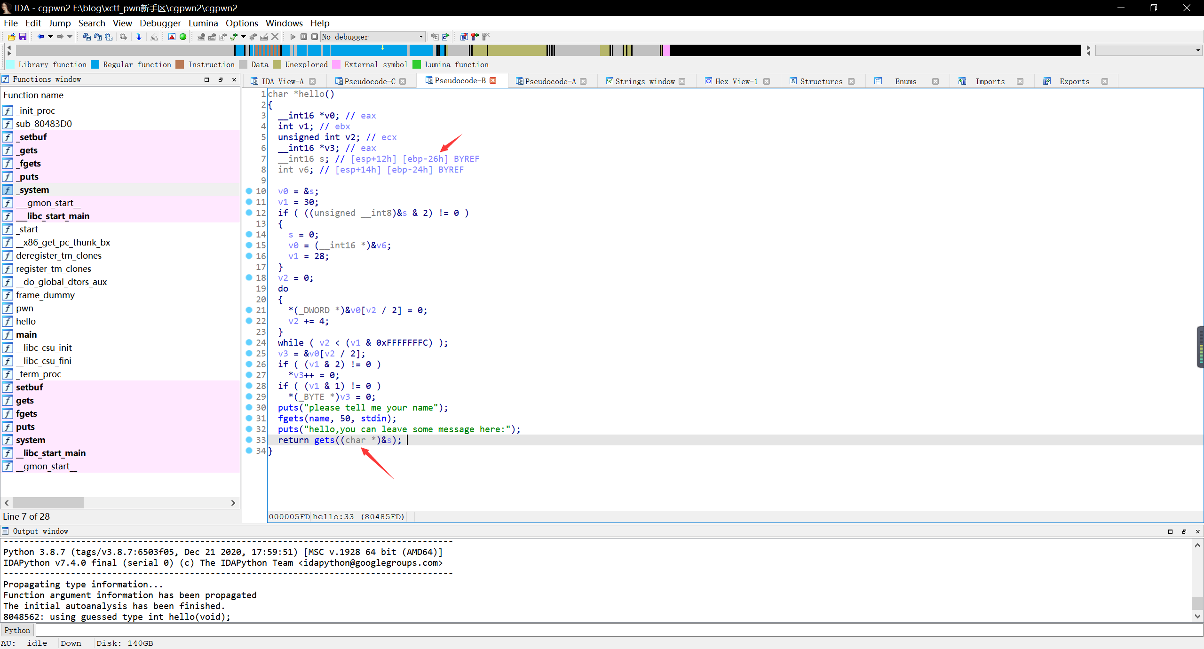Image resolution: width=1204 pixels, height=649 pixels.
Task: Click the red warning sign toolbar icon
Action: pyautogui.click(x=172, y=37)
